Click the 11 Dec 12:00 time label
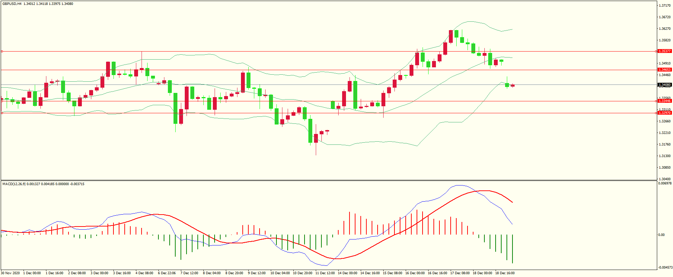673x277 pixels. point(325,273)
